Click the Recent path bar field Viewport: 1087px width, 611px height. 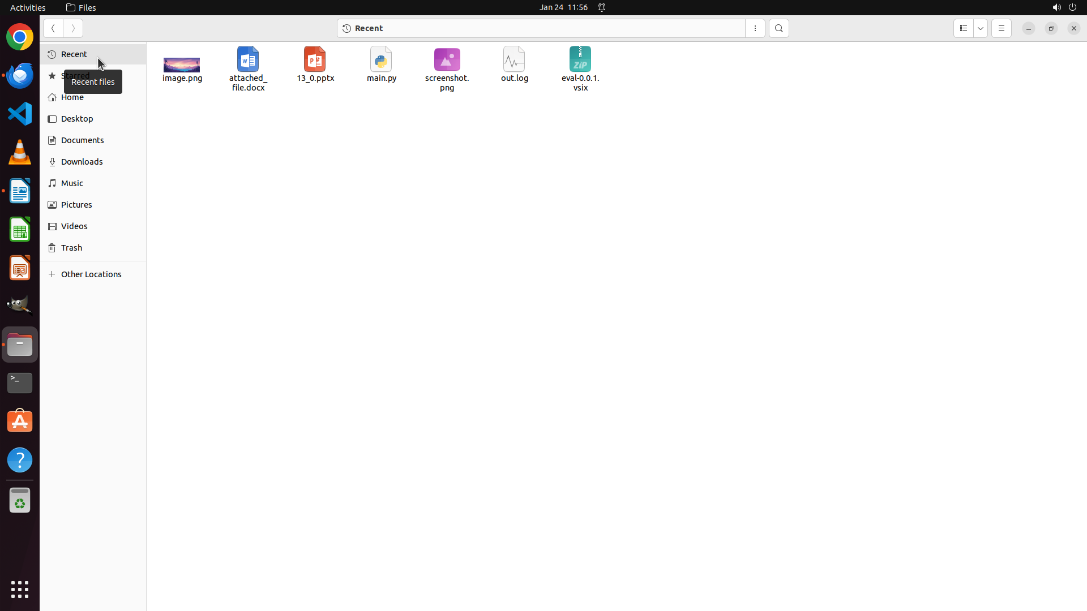click(541, 28)
